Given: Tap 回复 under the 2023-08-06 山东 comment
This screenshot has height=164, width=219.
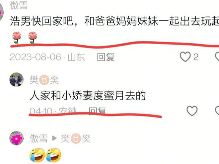Looking at the screenshot, I should tap(106, 57).
